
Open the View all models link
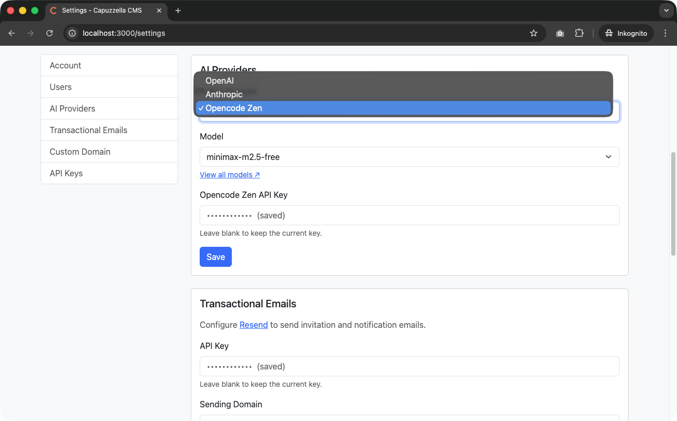point(230,175)
